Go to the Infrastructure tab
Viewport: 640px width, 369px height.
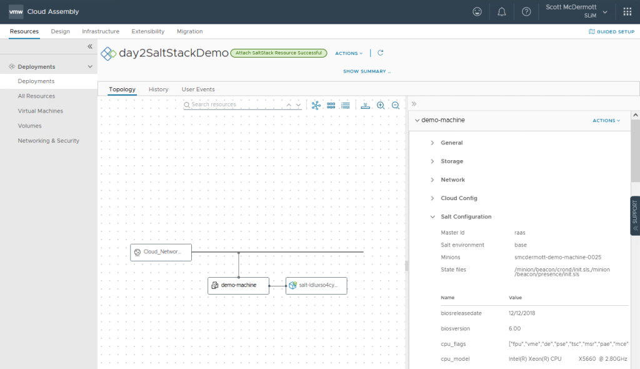pos(101,31)
